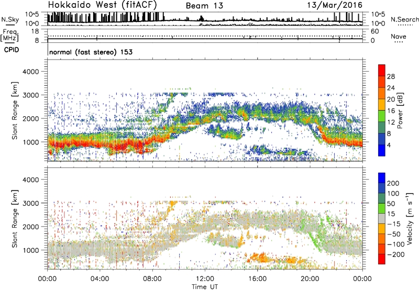Click the '4000' tick of the velocity panel
Screen dimensions: 419x290
[30, 180]
